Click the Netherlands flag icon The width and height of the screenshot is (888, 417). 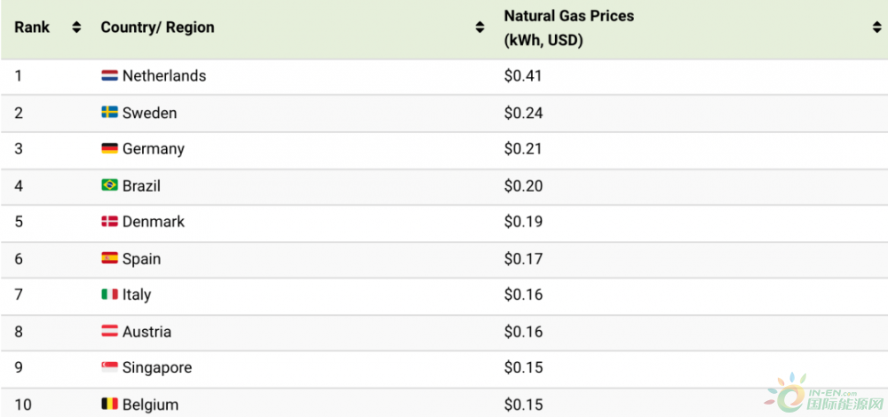[109, 75]
